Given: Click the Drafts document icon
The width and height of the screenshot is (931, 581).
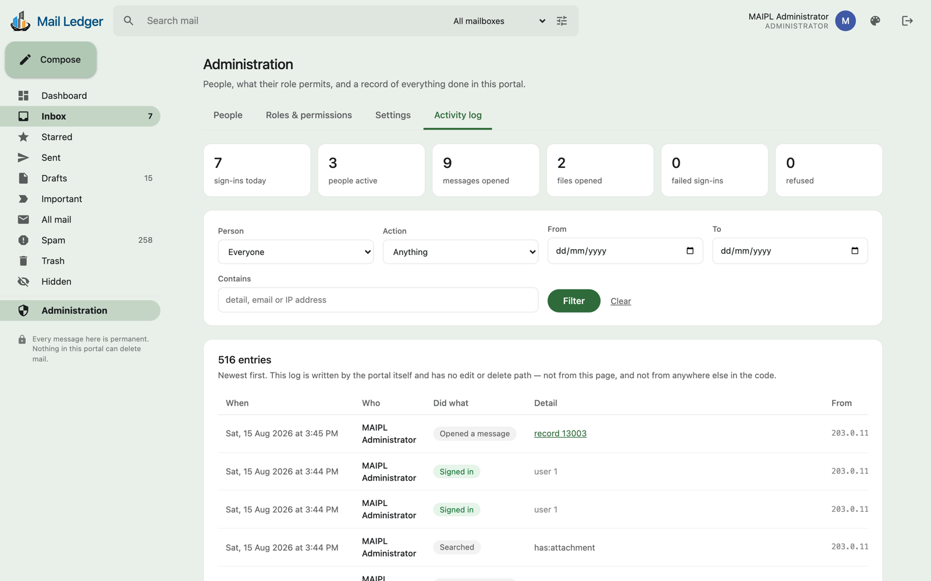Looking at the screenshot, I should 23,178.
